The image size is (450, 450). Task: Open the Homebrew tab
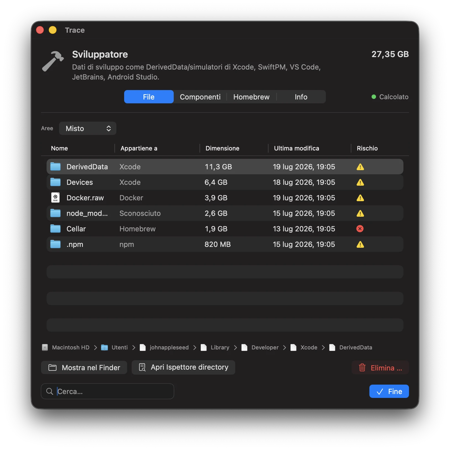tap(251, 97)
